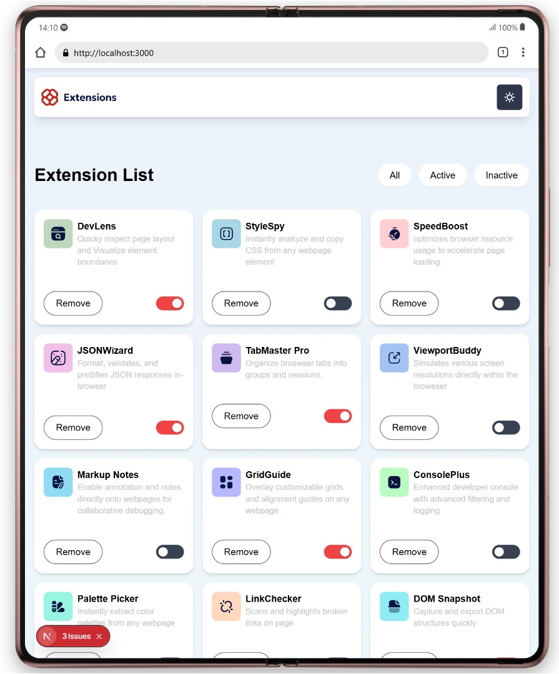559x674 pixels.
Task: Remove the DevLens extension
Action: tap(73, 303)
